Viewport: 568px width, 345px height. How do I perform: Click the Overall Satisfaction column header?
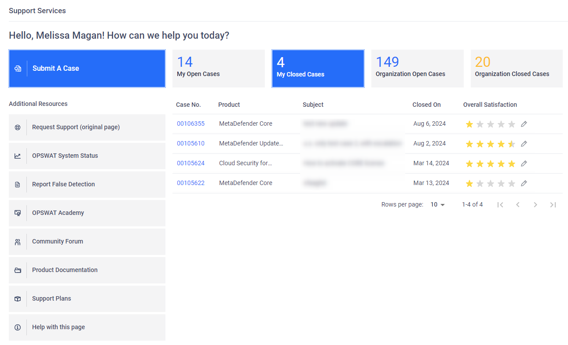(490, 105)
